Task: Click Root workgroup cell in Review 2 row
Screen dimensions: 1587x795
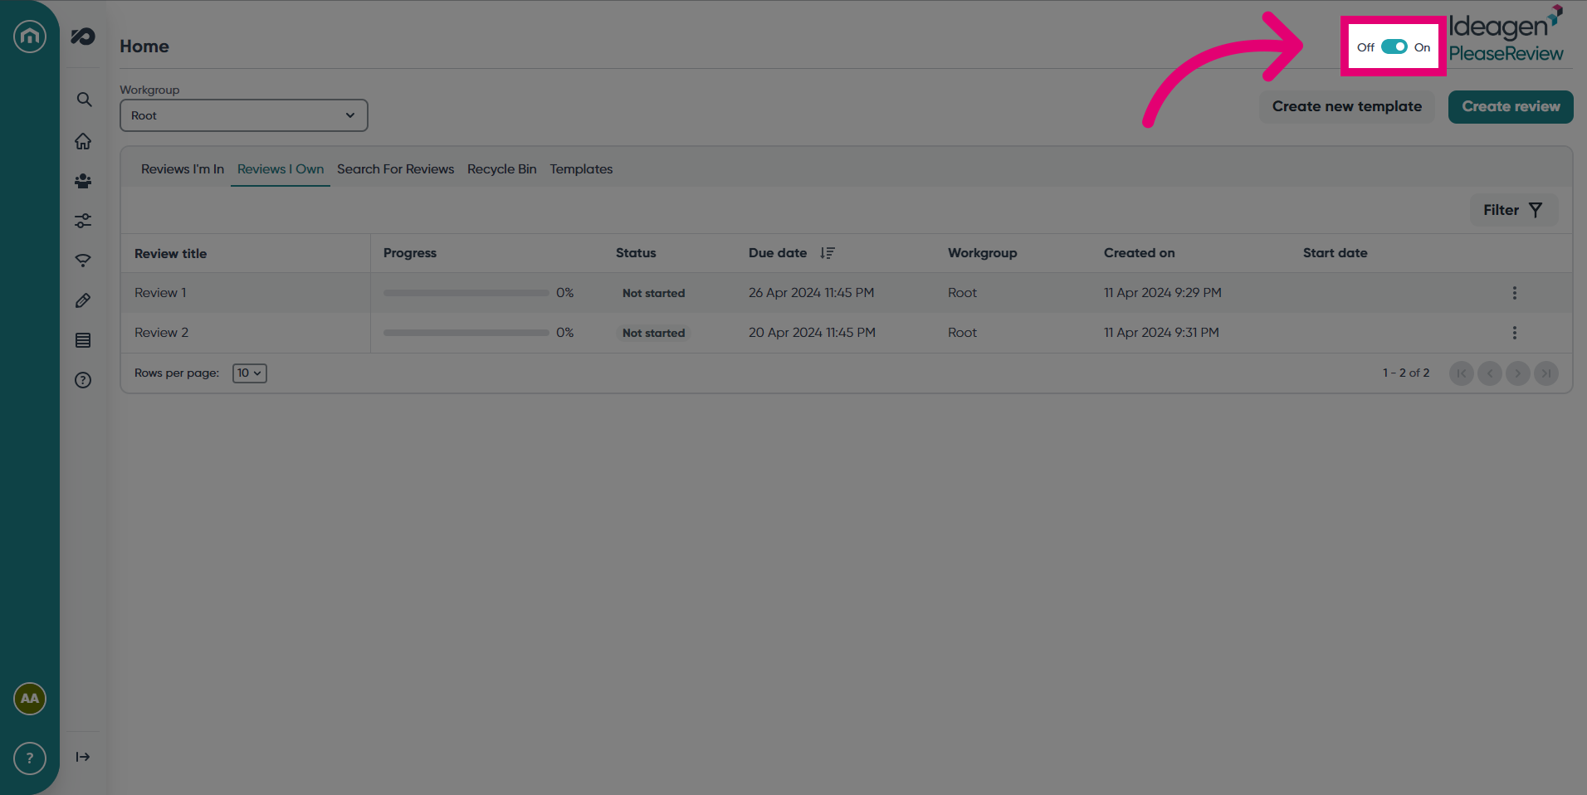Action: click(x=962, y=333)
